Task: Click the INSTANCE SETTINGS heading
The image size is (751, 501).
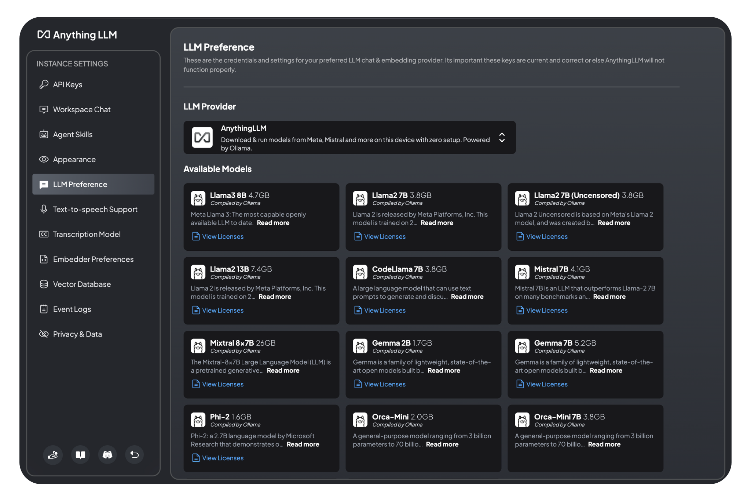Action: pyautogui.click(x=72, y=64)
